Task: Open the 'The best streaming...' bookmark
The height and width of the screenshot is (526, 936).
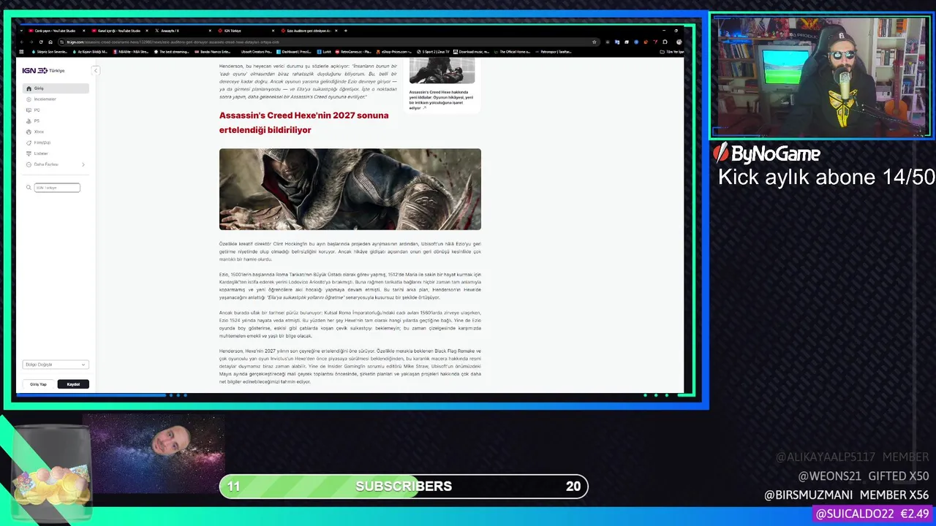Action: 172,52
